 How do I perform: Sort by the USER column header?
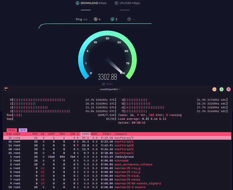click(x=17, y=134)
